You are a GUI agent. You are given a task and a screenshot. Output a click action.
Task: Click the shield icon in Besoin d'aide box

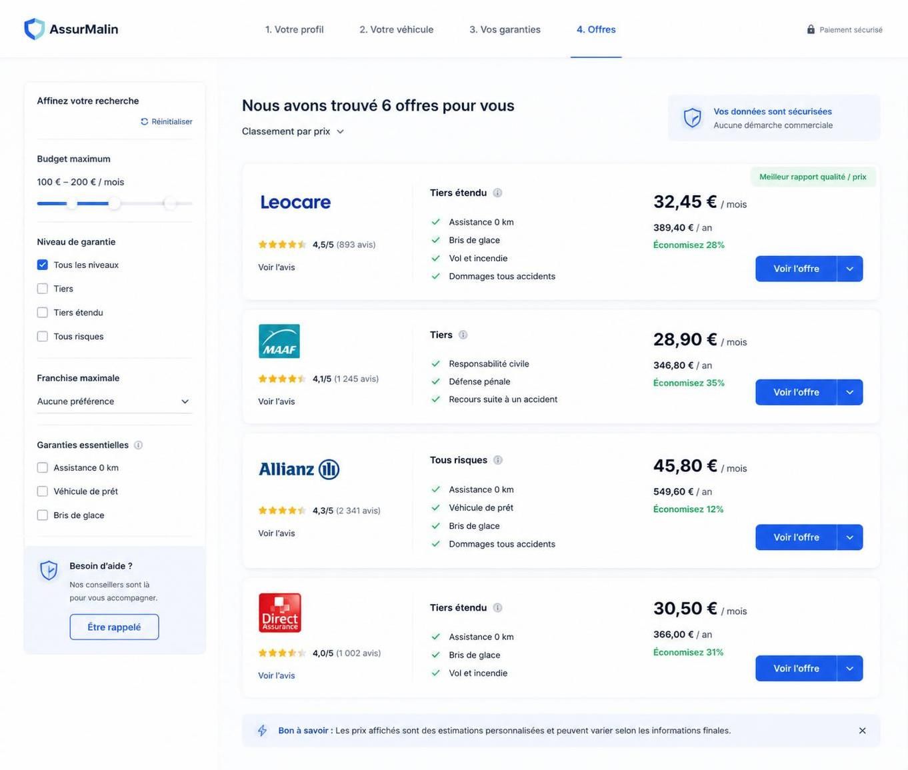coord(49,571)
